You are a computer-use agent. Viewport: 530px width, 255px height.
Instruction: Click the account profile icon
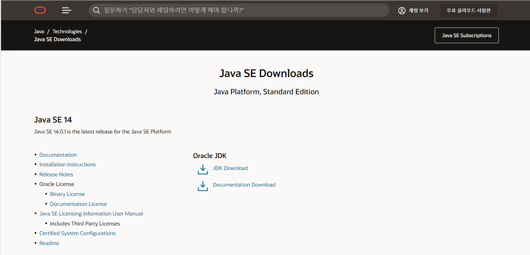(402, 11)
